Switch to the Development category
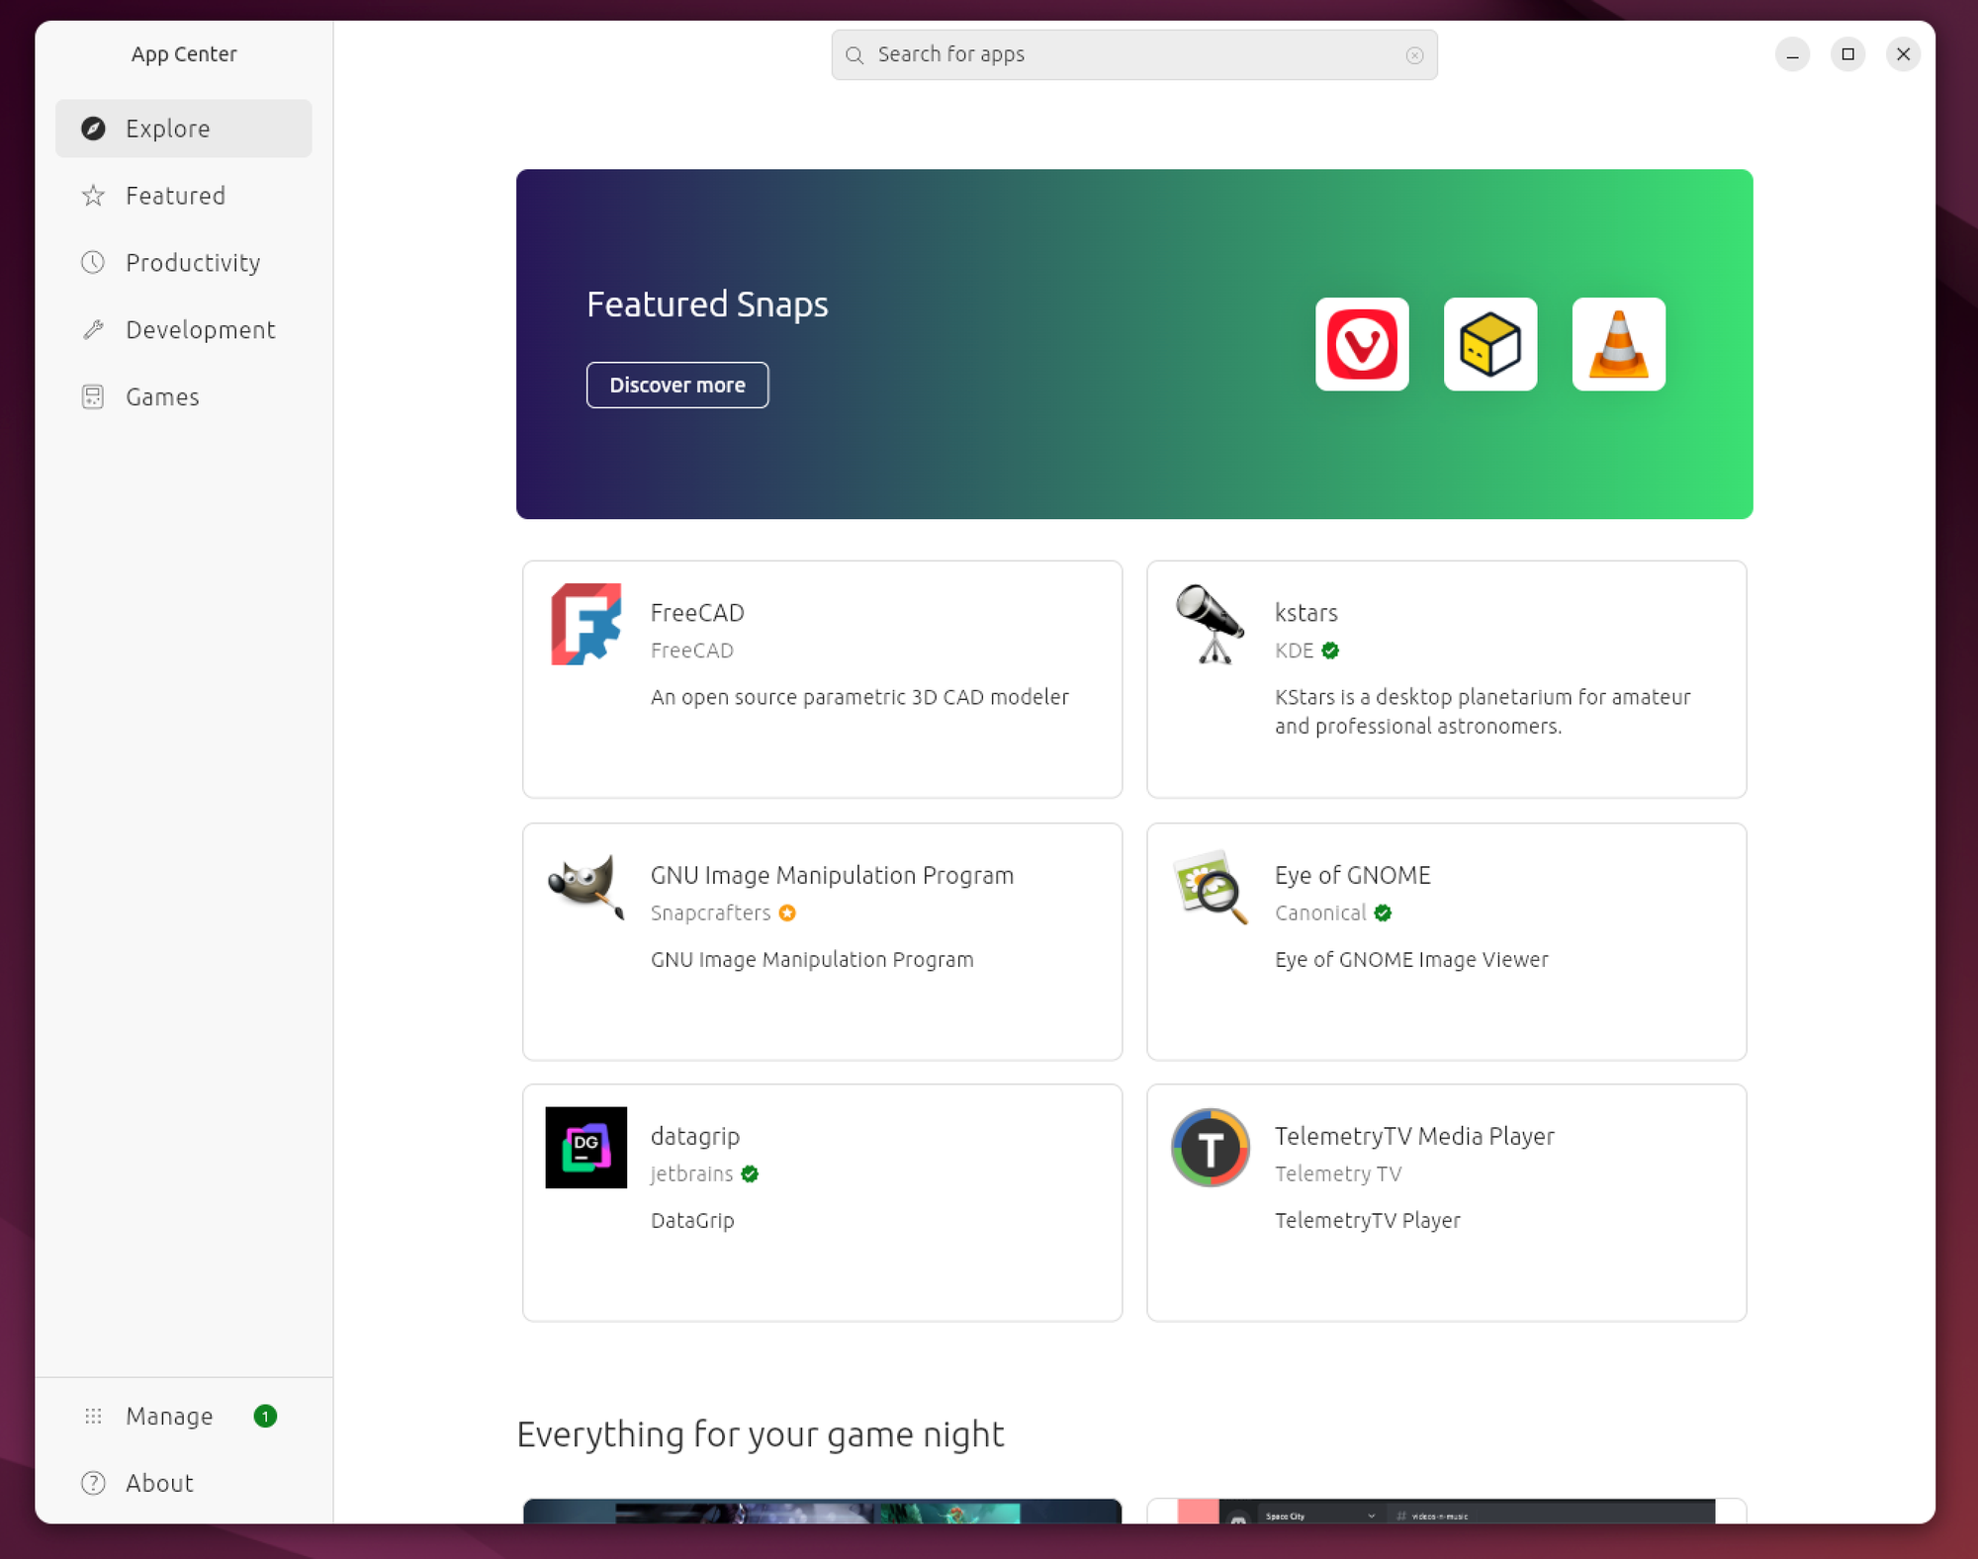 (200, 330)
